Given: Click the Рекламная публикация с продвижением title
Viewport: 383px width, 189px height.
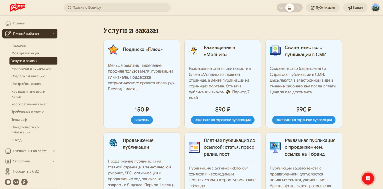Looking at the screenshot, I should tap(310, 147).
